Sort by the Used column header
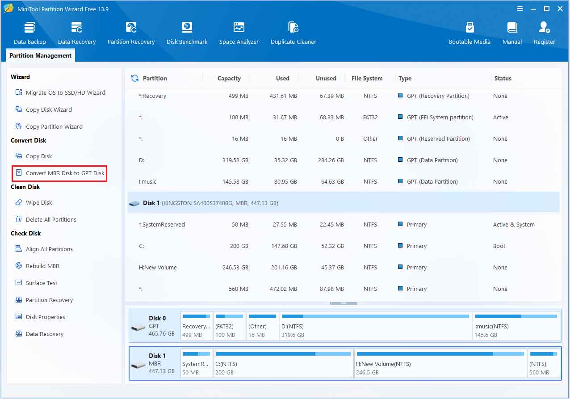Image resolution: width=570 pixels, height=399 pixels. click(282, 78)
